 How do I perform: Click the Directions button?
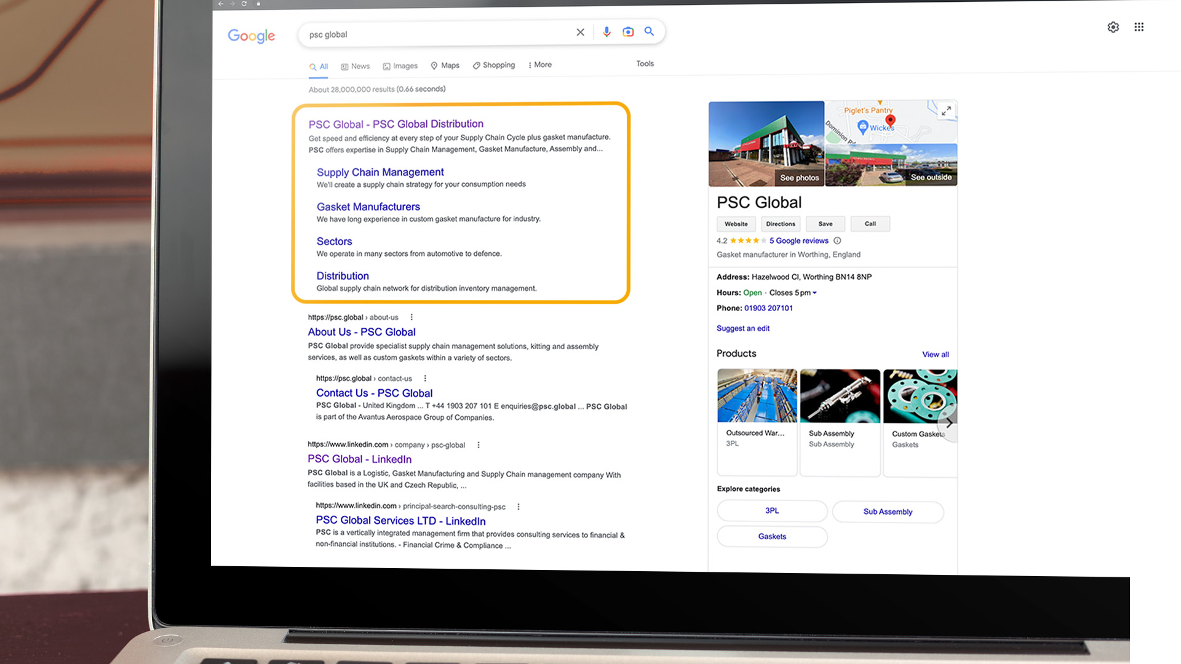point(781,224)
